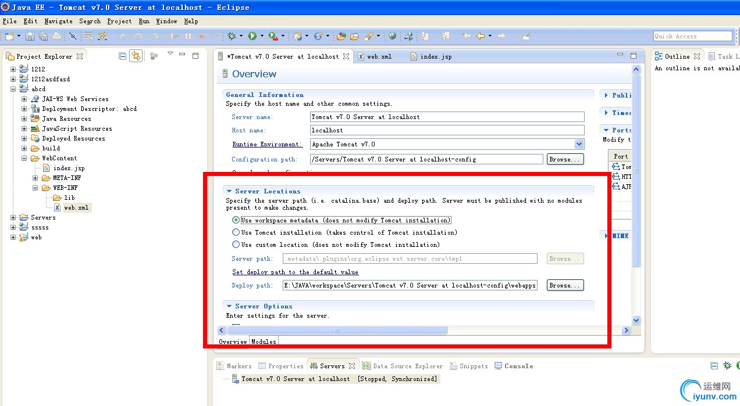740x406 pixels.
Task: Select the Tomcat v7.0 Server row in Servers view
Action: 335,379
